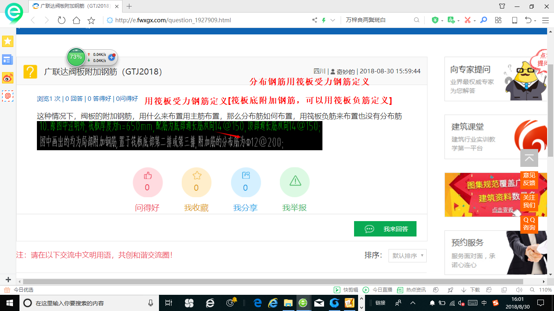554x311 pixels.
Task: Click the 我来回答 green button
Action: pyautogui.click(x=385, y=229)
